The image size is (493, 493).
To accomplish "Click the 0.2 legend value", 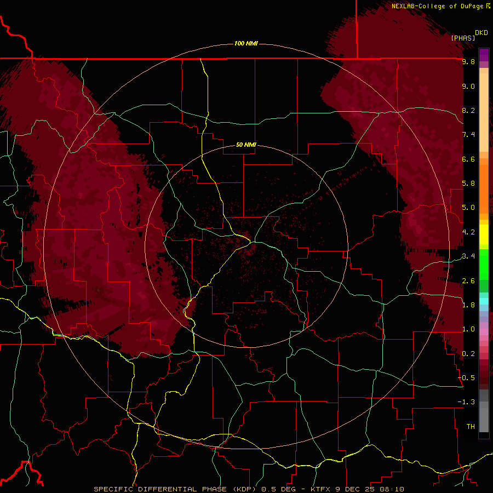I will (x=468, y=354).
